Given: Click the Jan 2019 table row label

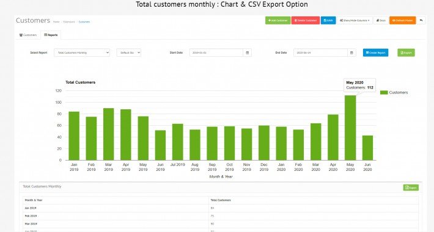Looking at the screenshot, I should click(x=31, y=208).
